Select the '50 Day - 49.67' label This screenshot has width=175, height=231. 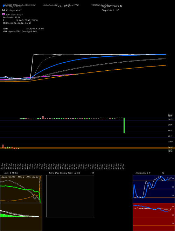click(14, 10)
